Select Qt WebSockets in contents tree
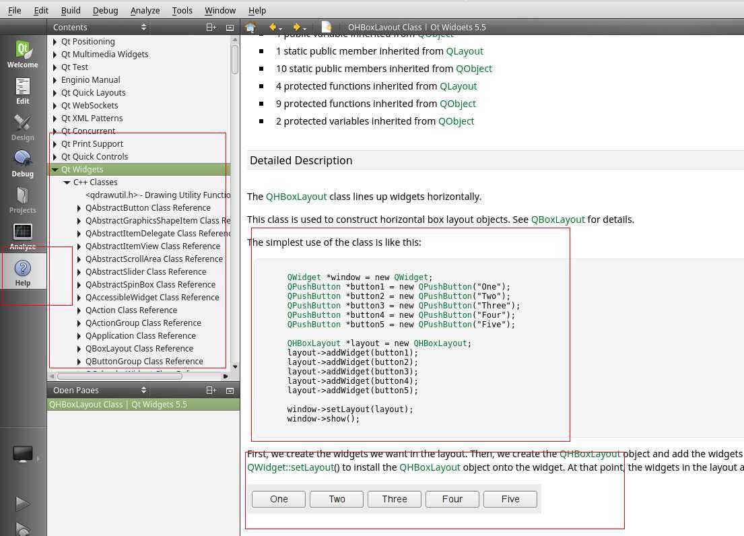Screen dimensions: 744x536 (x=89, y=106)
